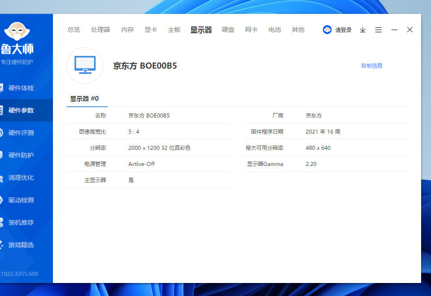Click the 分辨率 label
Image resolution: width=431 pixels, height=296 pixels.
click(98, 148)
